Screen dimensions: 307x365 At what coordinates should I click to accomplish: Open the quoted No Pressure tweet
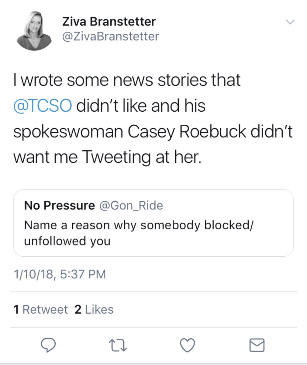pos(153,223)
